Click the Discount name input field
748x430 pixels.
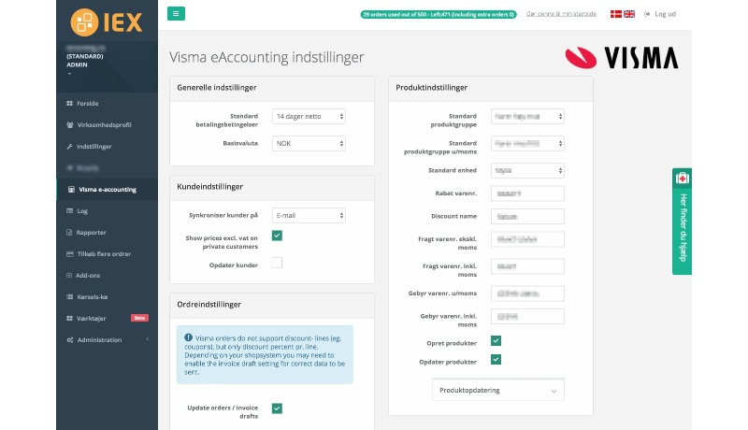point(527,217)
